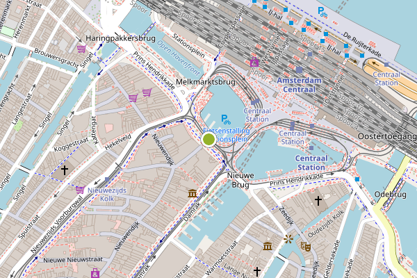Select the Geldersekade street label

point(332,259)
